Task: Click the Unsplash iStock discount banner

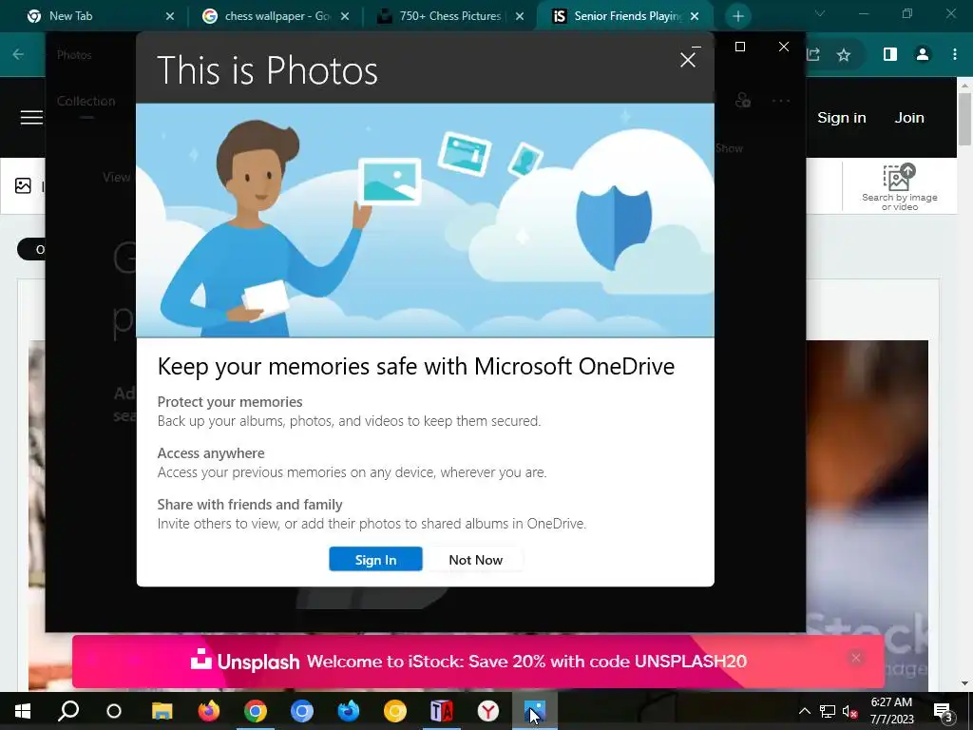Action: click(x=478, y=662)
